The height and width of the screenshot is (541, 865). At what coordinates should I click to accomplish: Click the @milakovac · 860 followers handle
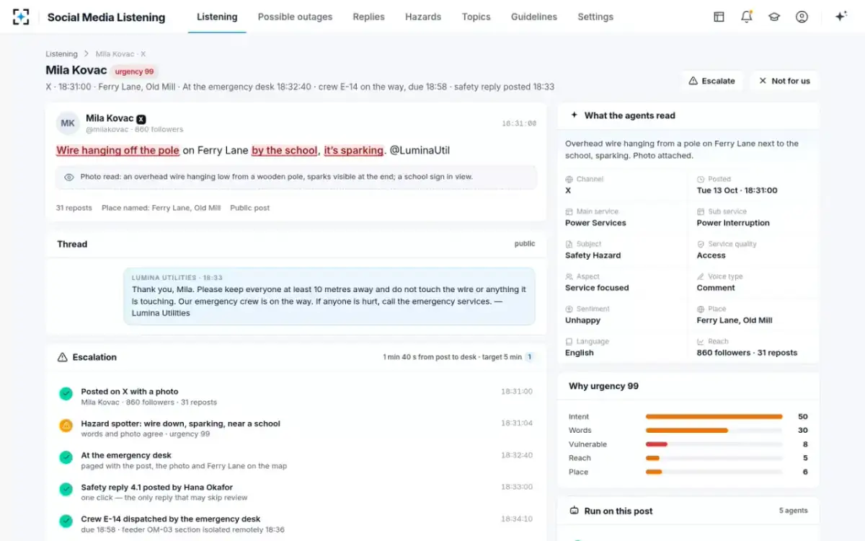tap(135, 130)
